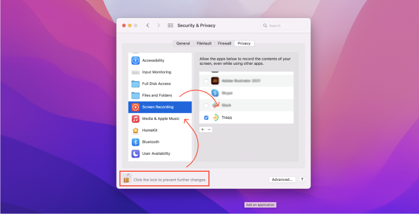Click the Media & Apple Music icon
This screenshot has height=214, width=419.
(136, 119)
